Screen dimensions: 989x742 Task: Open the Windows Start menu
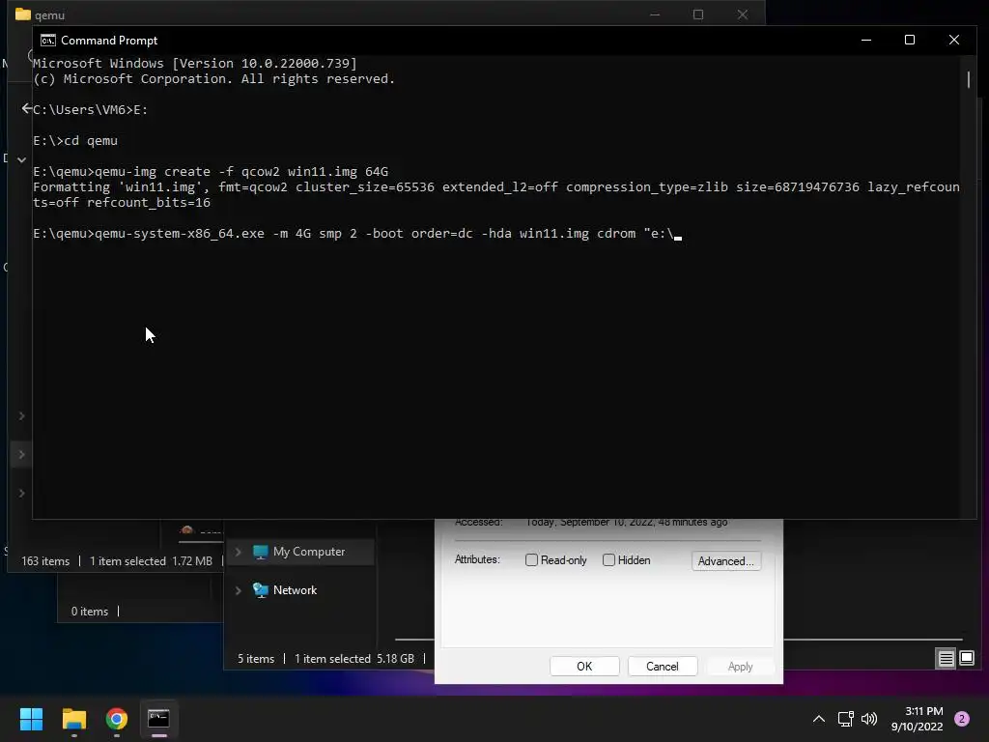31,719
